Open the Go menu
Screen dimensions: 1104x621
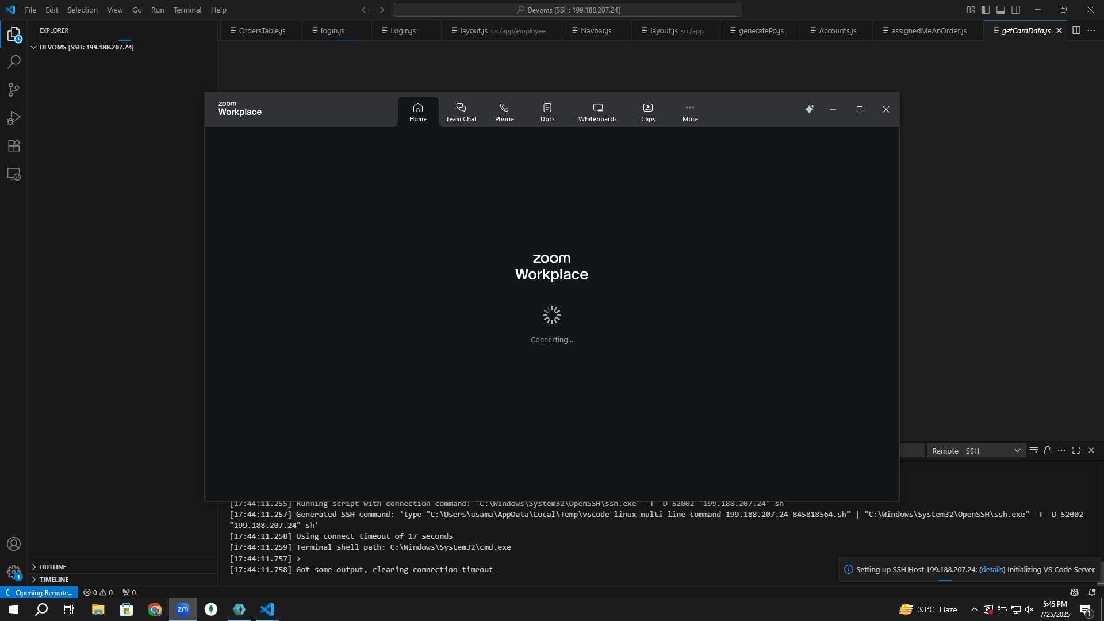click(x=137, y=10)
